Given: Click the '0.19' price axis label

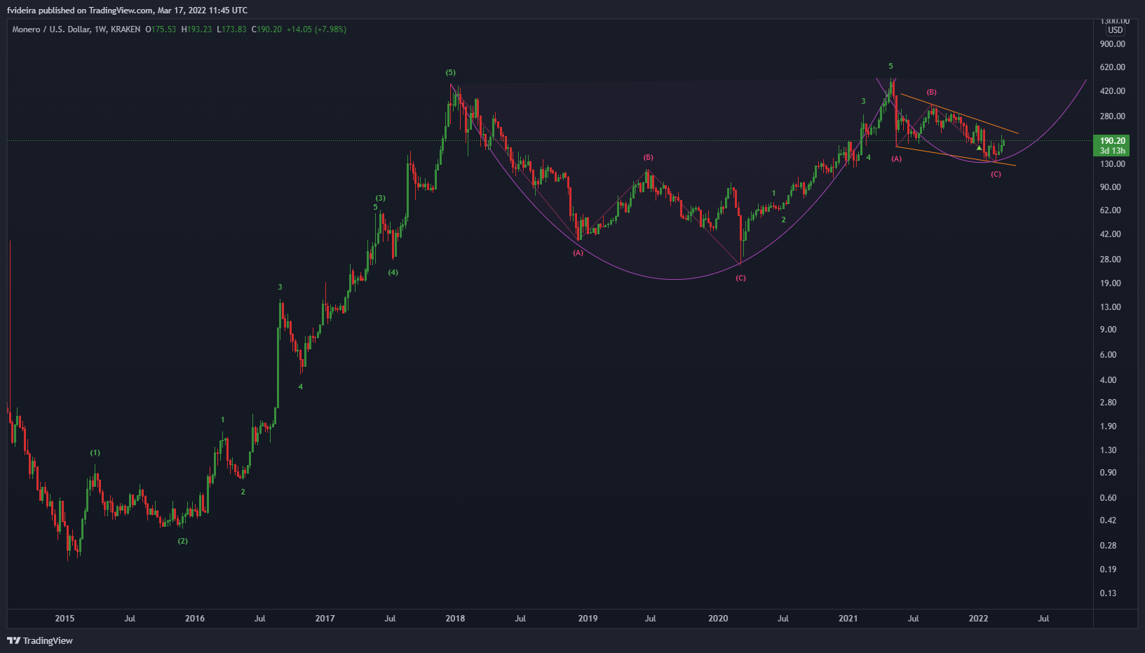Looking at the screenshot, I should 1109,570.
